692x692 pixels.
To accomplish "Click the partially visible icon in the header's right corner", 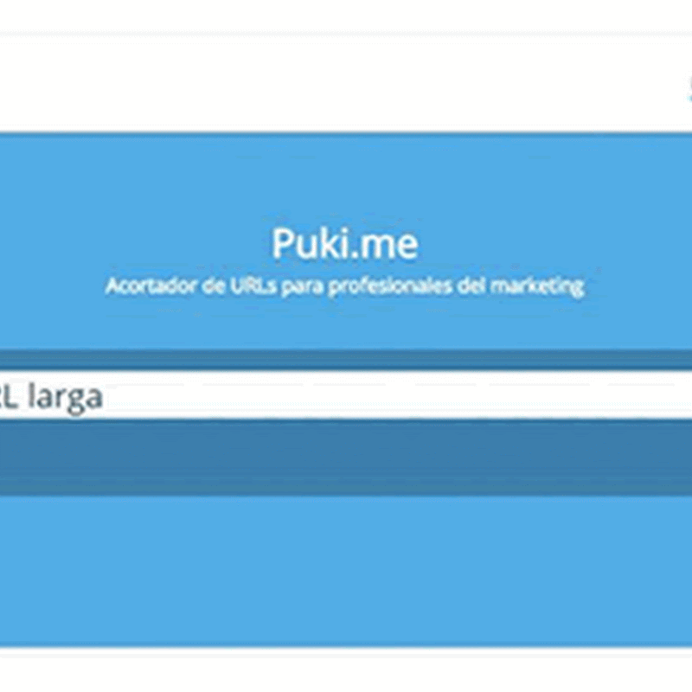I will tap(689, 86).
